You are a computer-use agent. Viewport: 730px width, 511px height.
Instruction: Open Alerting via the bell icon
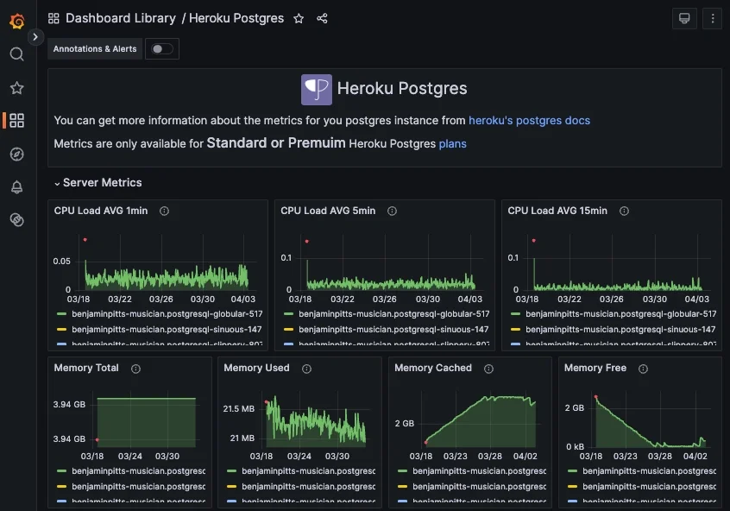(x=17, y=186)
